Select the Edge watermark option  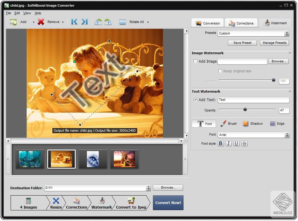[277, 124]
